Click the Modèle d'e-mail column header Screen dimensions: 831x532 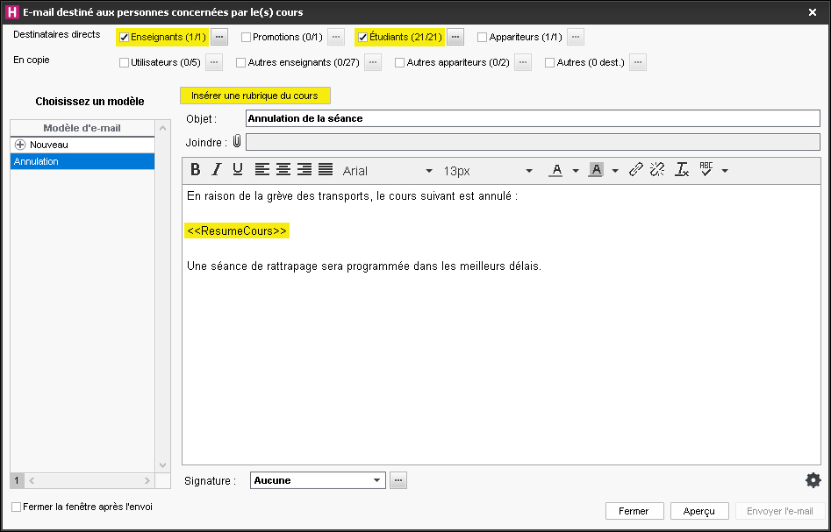(82, 128)
